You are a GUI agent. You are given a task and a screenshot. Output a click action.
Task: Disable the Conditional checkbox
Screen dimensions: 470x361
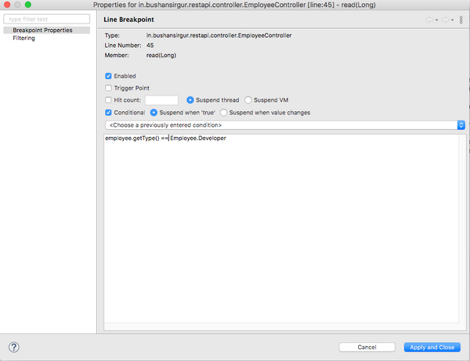(x=109, y=112)
